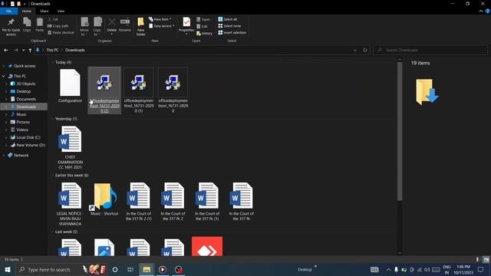
Task: Open the Move to dropdown
Action: pos(84,27)
